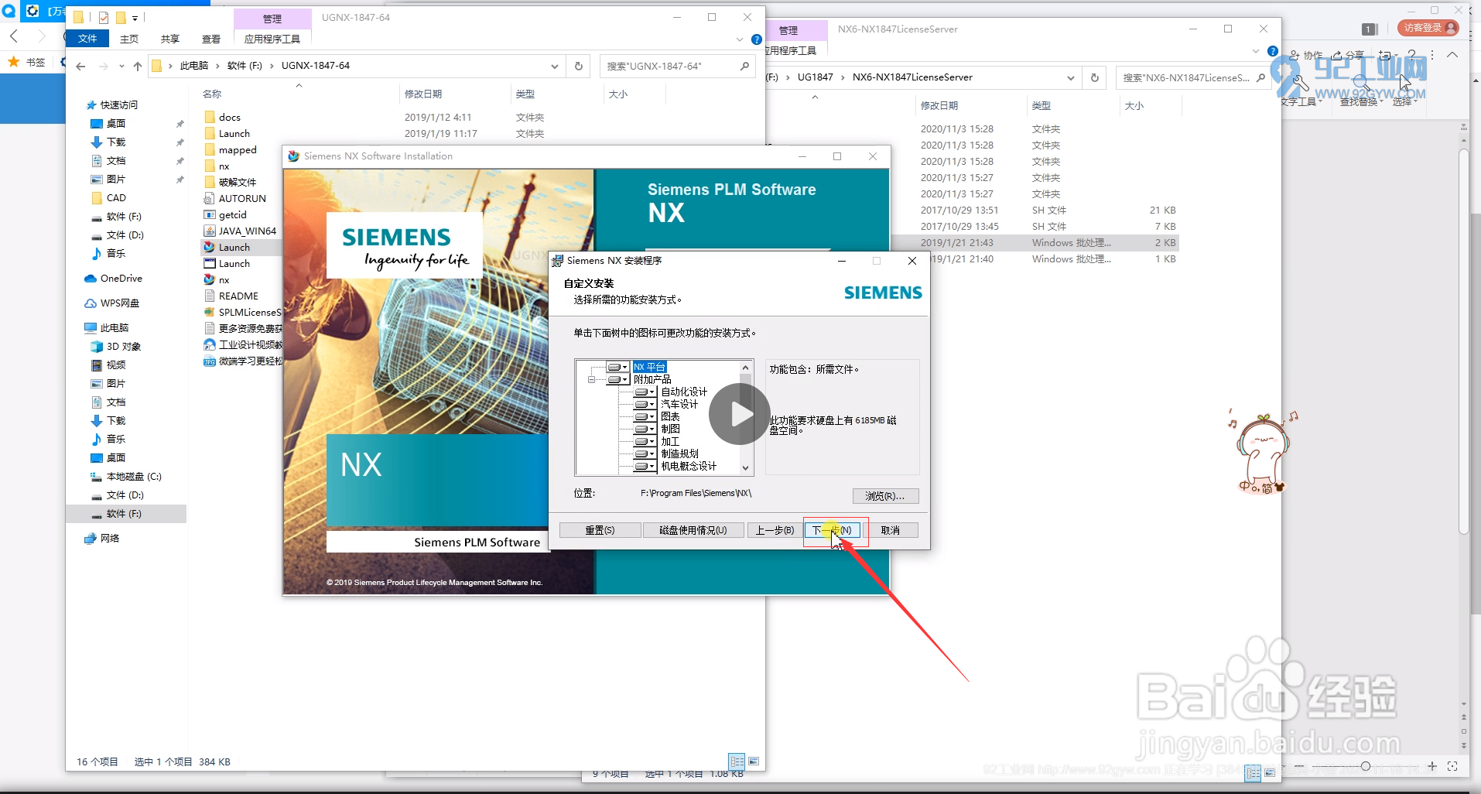Open install-mode dropdown for 自动化设计
This screenshot has width=1481, height=794.
[x=645, y=392]
